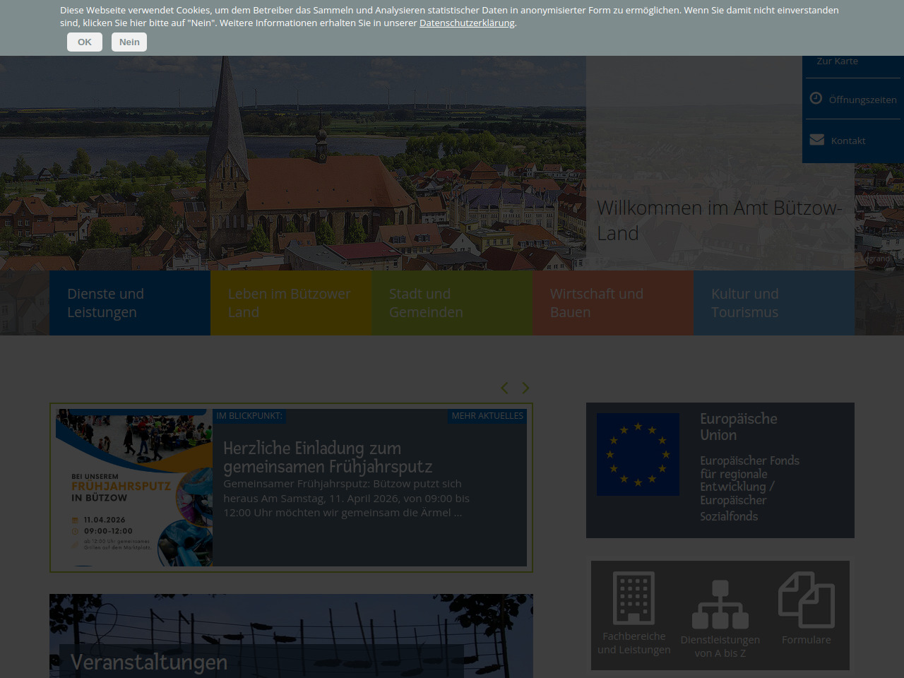Image resolution: width=904 pixels, height=678 pixels.
Task: Click the envelope icon beside Kontakt
Action: click(x=816, y=140)
